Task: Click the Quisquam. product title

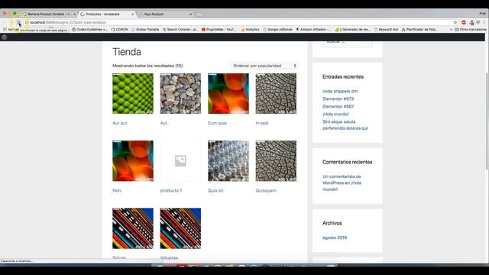Action: [x=267, y=190]
